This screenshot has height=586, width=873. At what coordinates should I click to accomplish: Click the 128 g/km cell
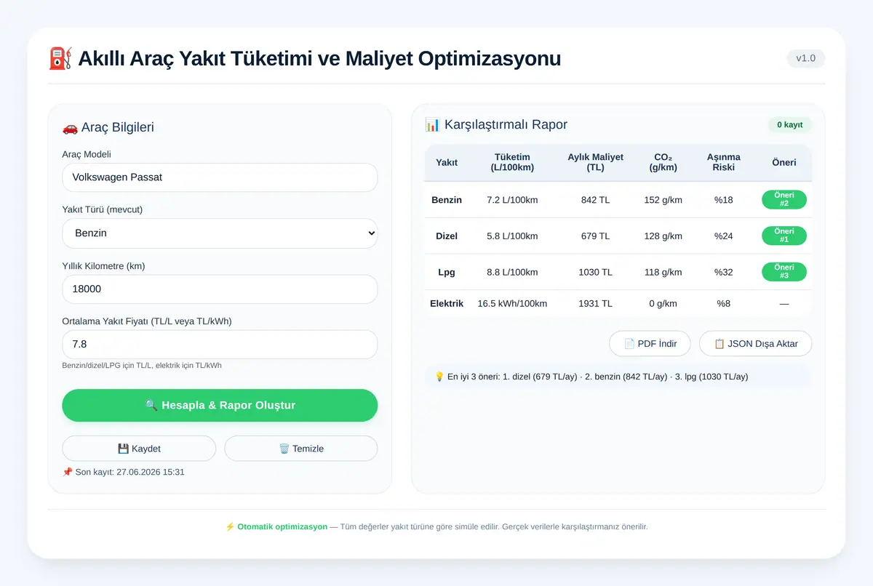pyautogui.click(x=663, y=236)
